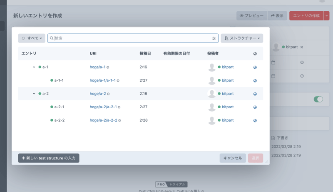The image size is (333, 192).
Task: Click the globe icon in a-2-2 row
Action: [255, 120]
